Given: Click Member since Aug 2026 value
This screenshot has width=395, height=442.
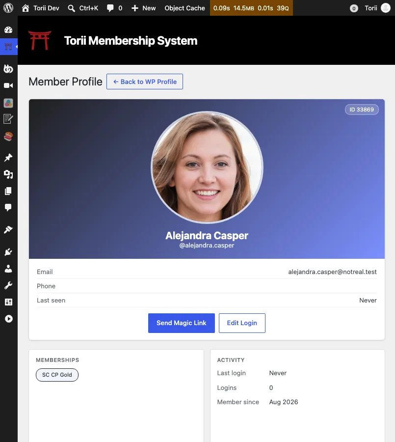Looking at the screenshot, I should pyautogui.click(x=284, y=402).
